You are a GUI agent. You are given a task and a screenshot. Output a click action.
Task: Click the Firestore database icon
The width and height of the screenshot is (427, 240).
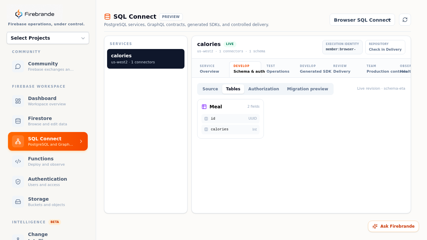pyautogui.click(x=18, y=121)
